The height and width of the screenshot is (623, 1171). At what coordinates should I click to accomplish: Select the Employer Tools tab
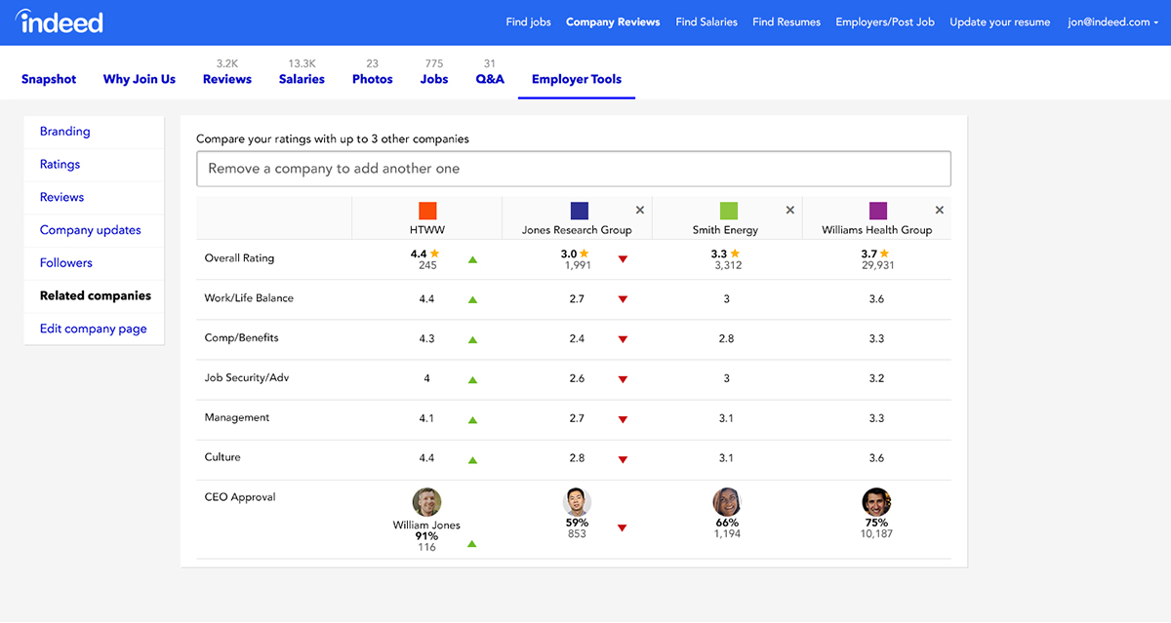pos(577,79)
